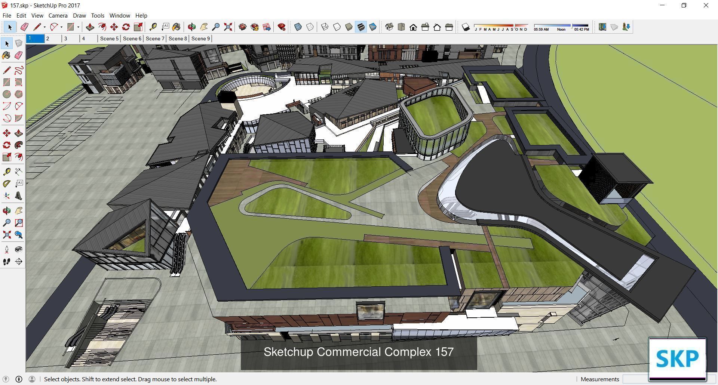Open the Draw menu
The image size is (718, 385).
point(79,15)
